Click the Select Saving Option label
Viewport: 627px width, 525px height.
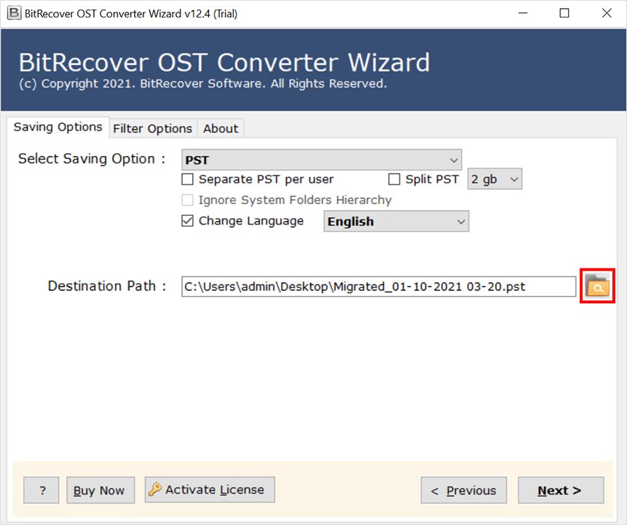point(92,158)
